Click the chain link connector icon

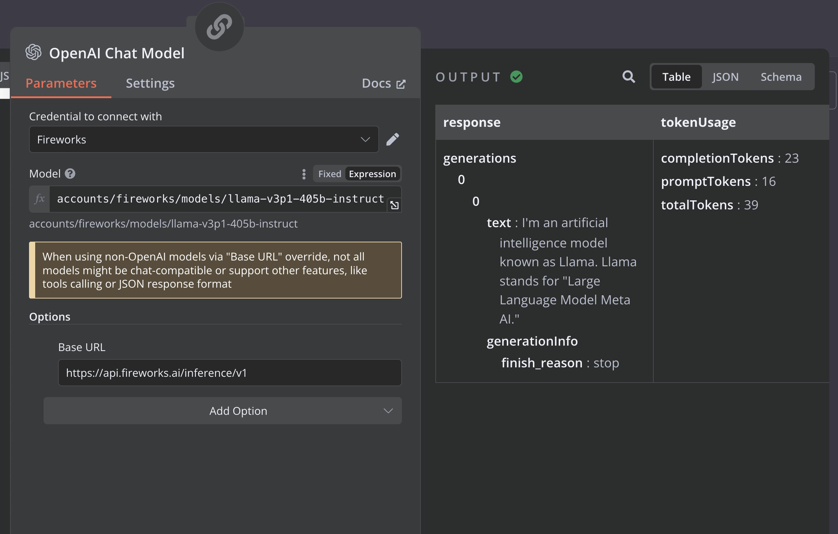pyautogui.click(x=219, y=27)
